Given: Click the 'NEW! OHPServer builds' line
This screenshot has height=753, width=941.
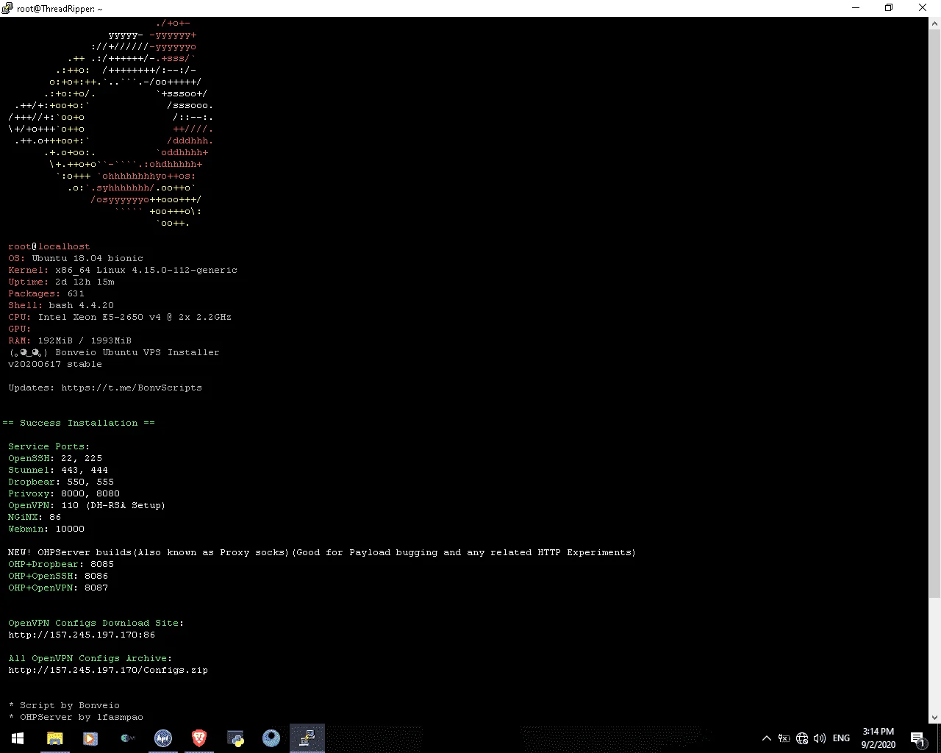Looking at the screenshot, I should click(322, 552).
